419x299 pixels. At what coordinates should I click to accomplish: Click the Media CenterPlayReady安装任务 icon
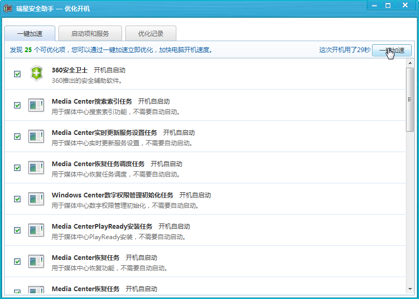(36, 230)
